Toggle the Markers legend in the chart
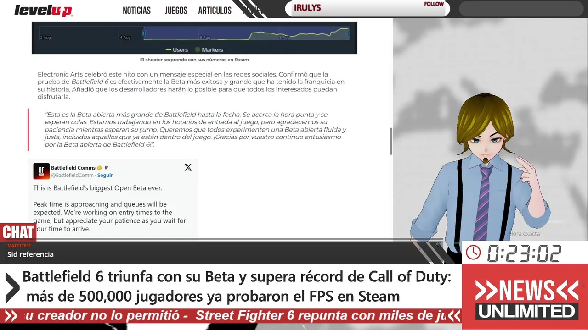Viewport: 588px width, 330px height. 209,49
